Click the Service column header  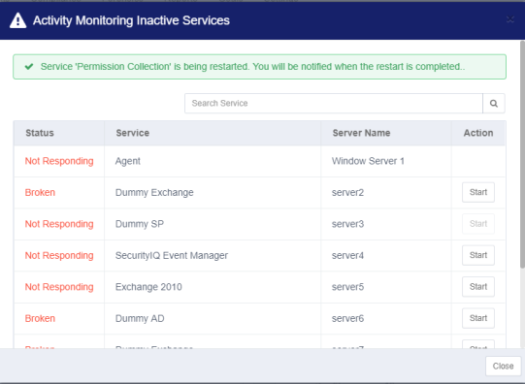(133, 133)
